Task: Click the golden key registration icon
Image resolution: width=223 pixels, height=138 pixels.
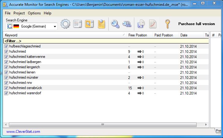Action: point(167,24)
